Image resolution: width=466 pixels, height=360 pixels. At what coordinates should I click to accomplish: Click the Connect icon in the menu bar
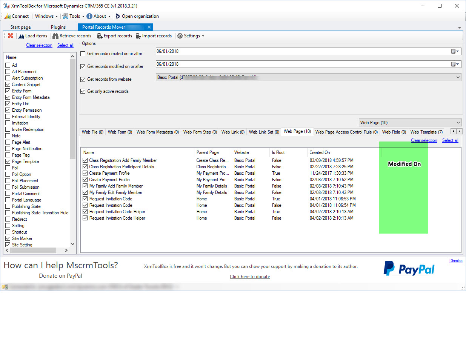8,16
